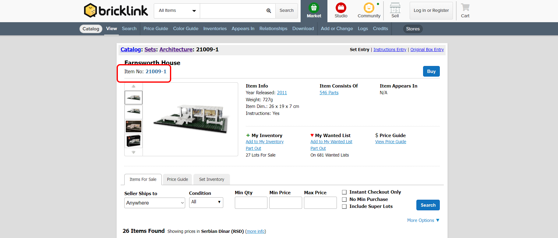Image resolution: width=558 pixels, height=238 pixels.
Task: Click the blue filter Search button
Action: [x=428, y=205]
